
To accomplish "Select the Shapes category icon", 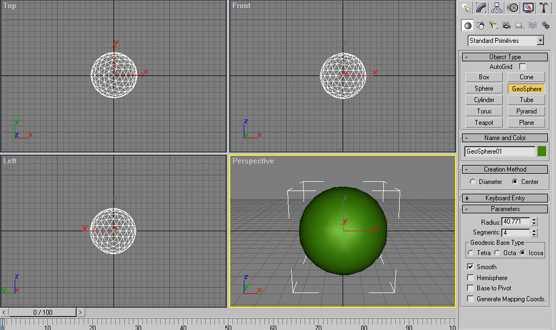I will coord(481,26).
